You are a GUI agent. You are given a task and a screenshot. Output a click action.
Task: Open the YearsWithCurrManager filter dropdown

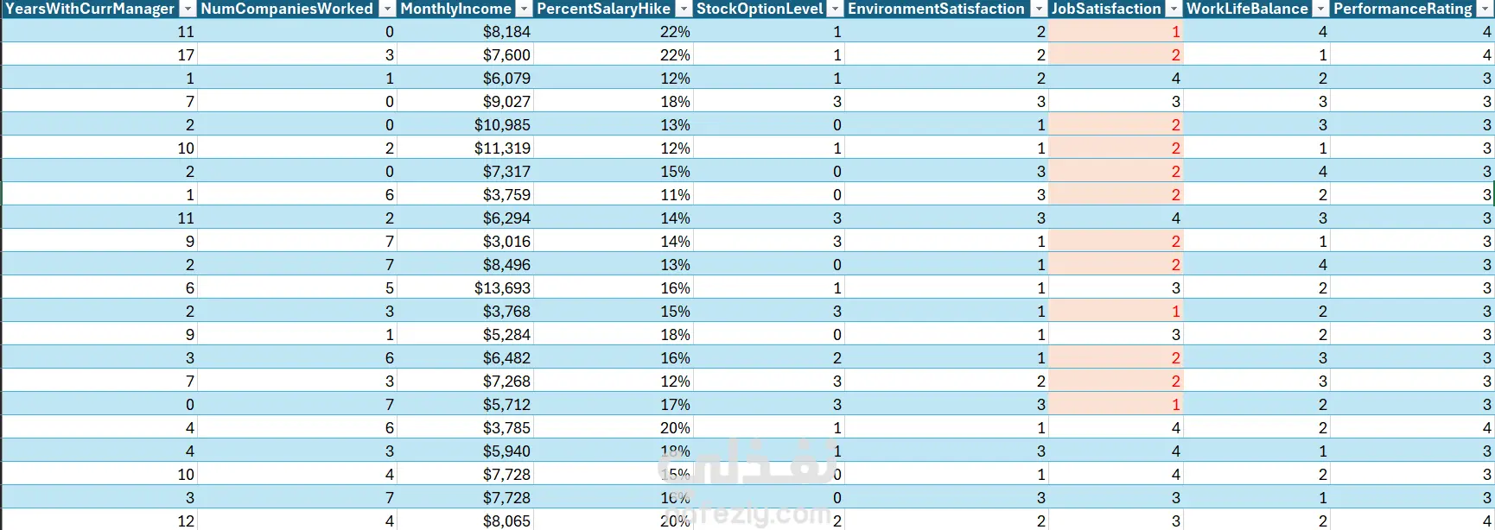188,9
